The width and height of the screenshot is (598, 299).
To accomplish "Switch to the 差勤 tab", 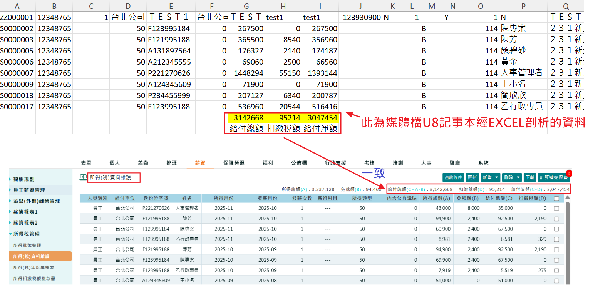I will point(143,163).
